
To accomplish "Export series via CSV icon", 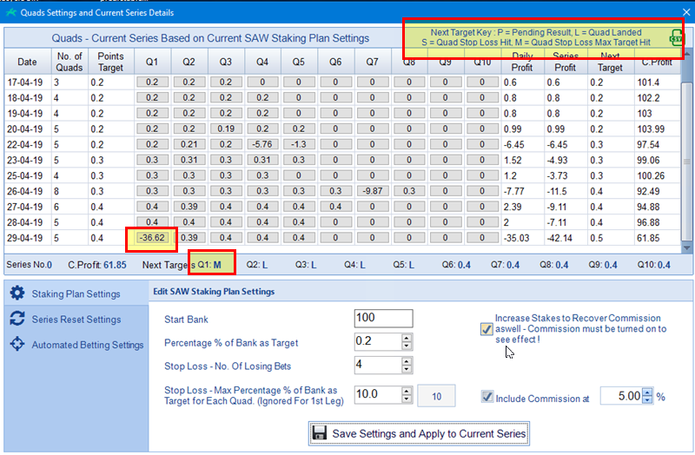I will pyautogui.click(x=676, y=38).
